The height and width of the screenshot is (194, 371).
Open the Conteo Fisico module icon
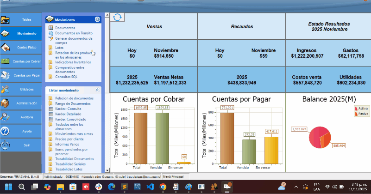6,48
